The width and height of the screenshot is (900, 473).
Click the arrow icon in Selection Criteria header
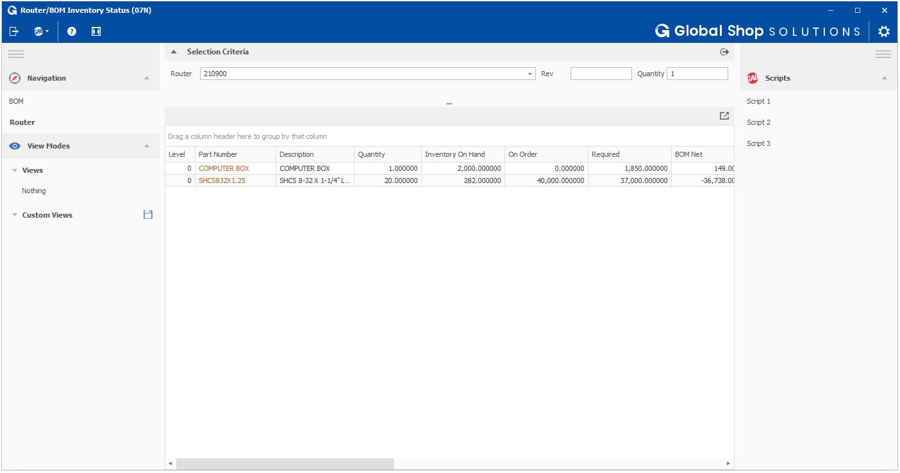724,52
